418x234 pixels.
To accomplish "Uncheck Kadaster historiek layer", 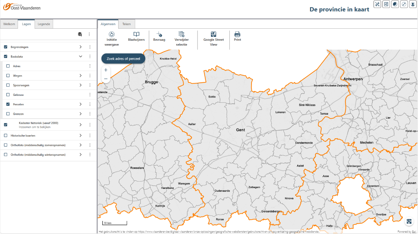I will pos(6,125).
